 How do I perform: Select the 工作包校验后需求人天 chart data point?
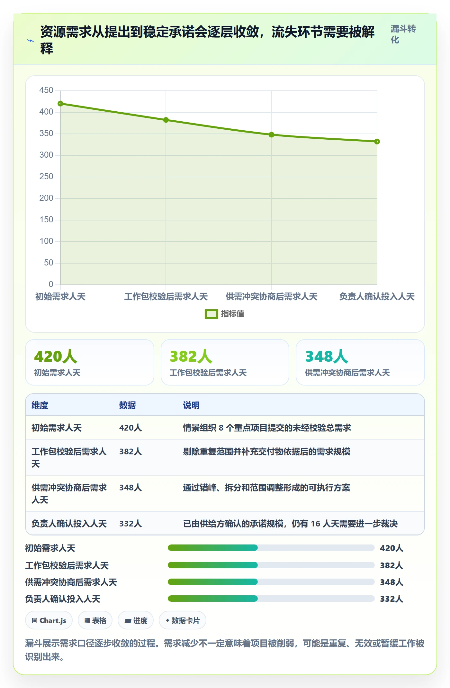166,120
